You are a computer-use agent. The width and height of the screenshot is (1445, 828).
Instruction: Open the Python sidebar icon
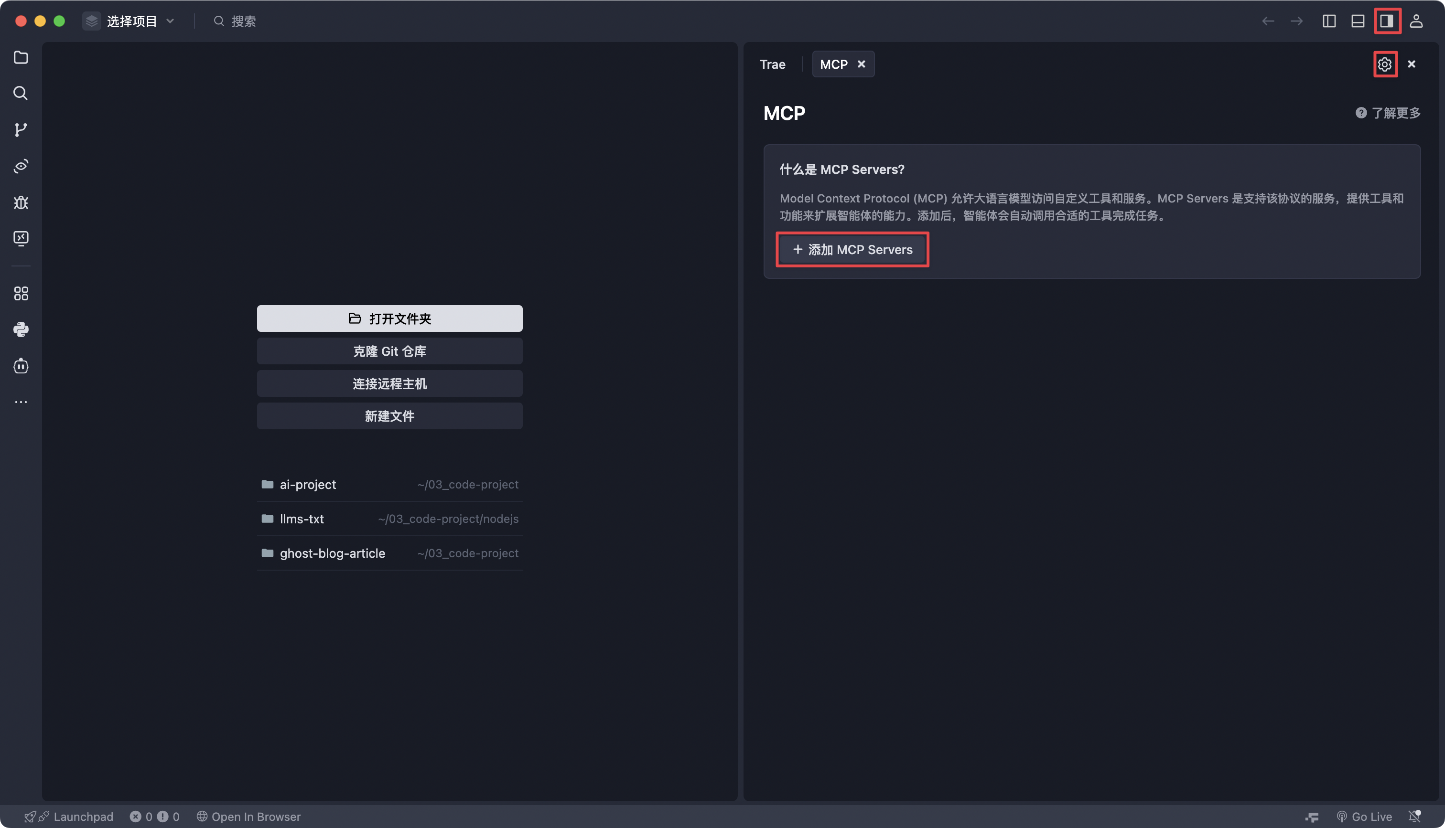coord(21,330)
